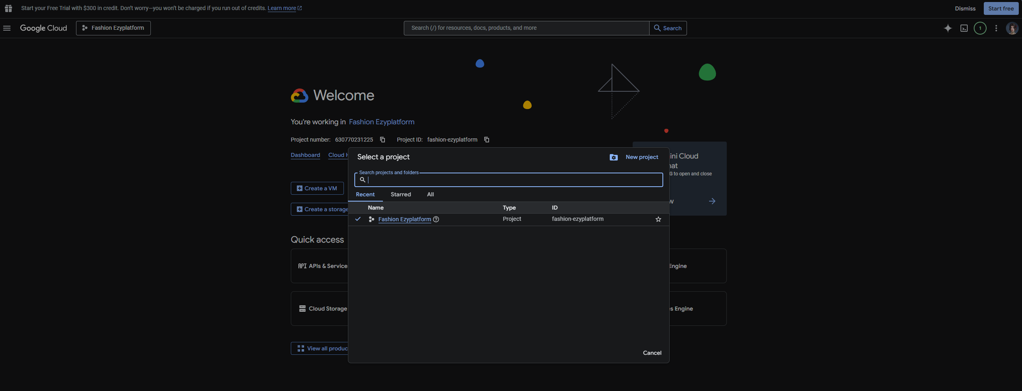Image resolution: width=1022 pixels, height=391 pixels.
Task: Copy the project number to clipboard
Action: 382,140
